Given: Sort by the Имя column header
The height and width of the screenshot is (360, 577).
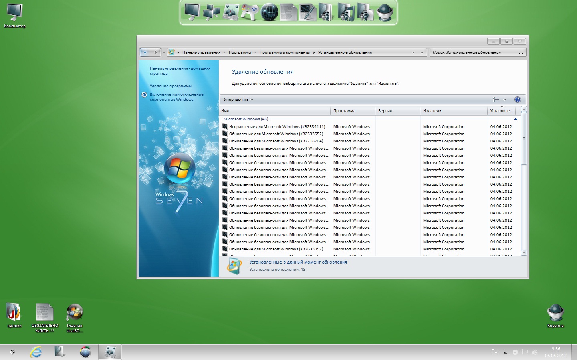Looking at the screenshot, I should click(274, 111).
